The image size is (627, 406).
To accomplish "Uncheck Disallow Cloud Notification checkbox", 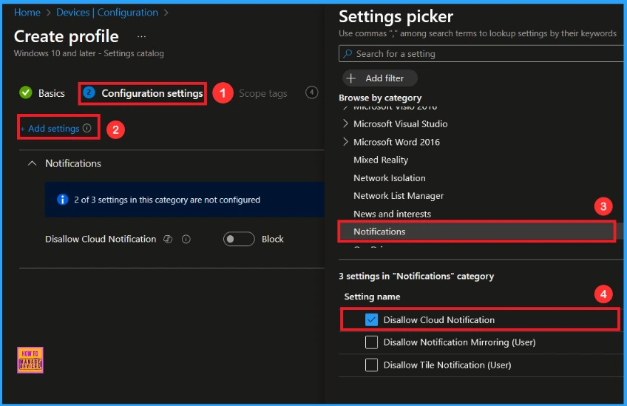I will [x=371, y=319].
